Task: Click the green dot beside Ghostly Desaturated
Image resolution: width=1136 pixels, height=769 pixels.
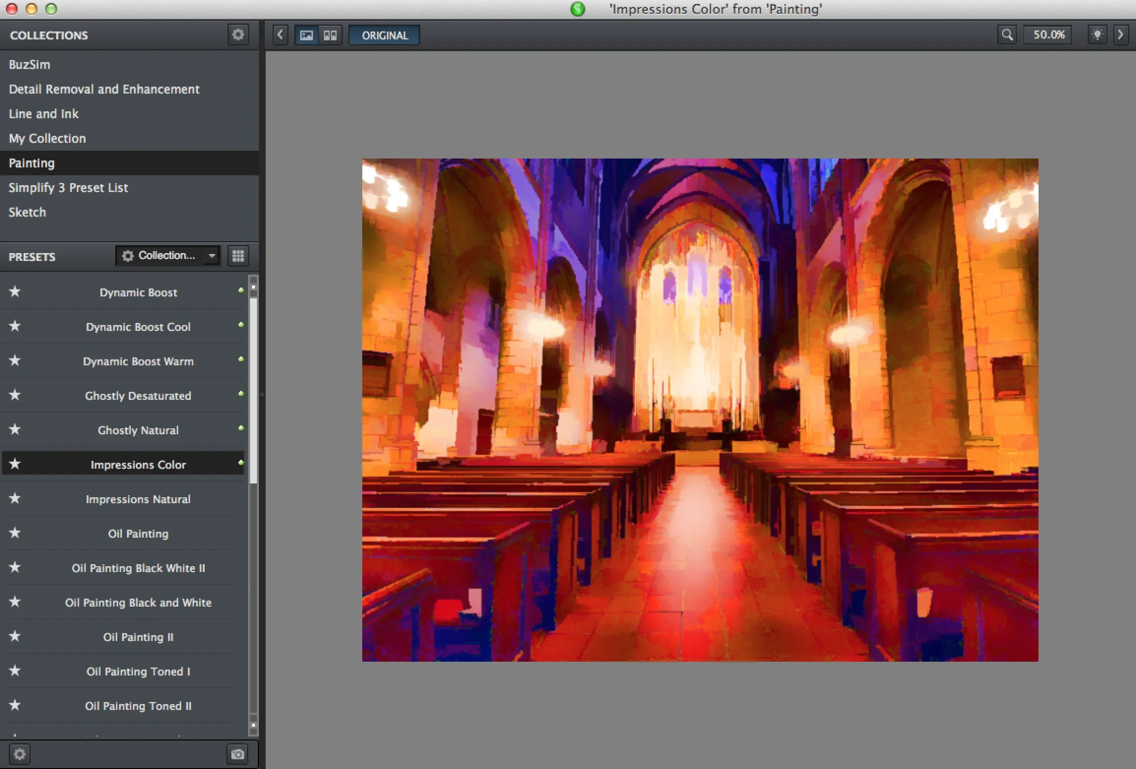Action: 241,393
